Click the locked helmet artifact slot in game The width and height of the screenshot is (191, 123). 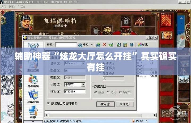[x=126, y=21]
